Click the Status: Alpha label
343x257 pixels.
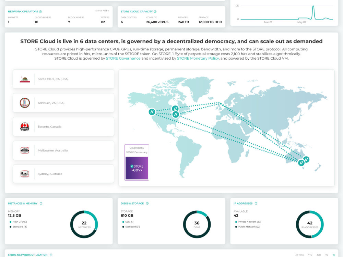click(x=102, y=11)
